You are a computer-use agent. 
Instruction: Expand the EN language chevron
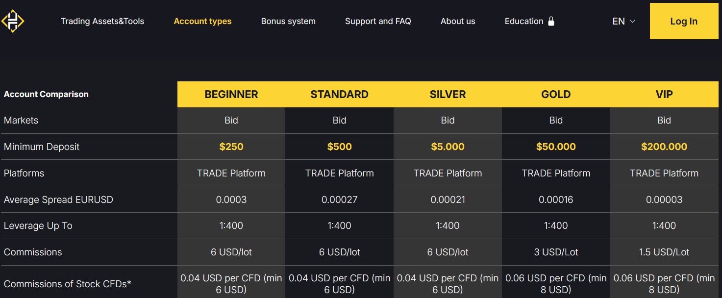point(632,22)
